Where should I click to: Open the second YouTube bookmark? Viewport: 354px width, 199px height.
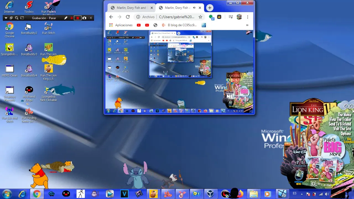(147, 25)
